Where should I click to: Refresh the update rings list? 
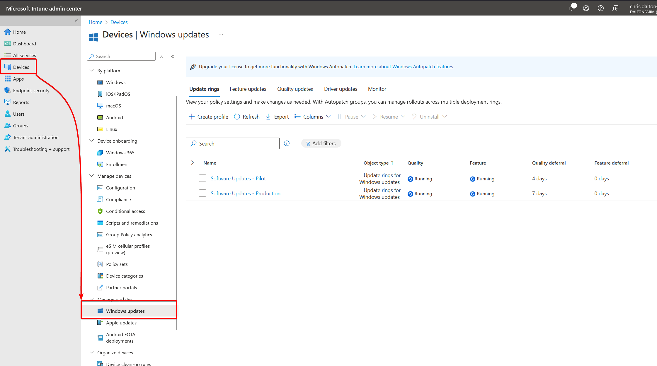pos(247,117)
